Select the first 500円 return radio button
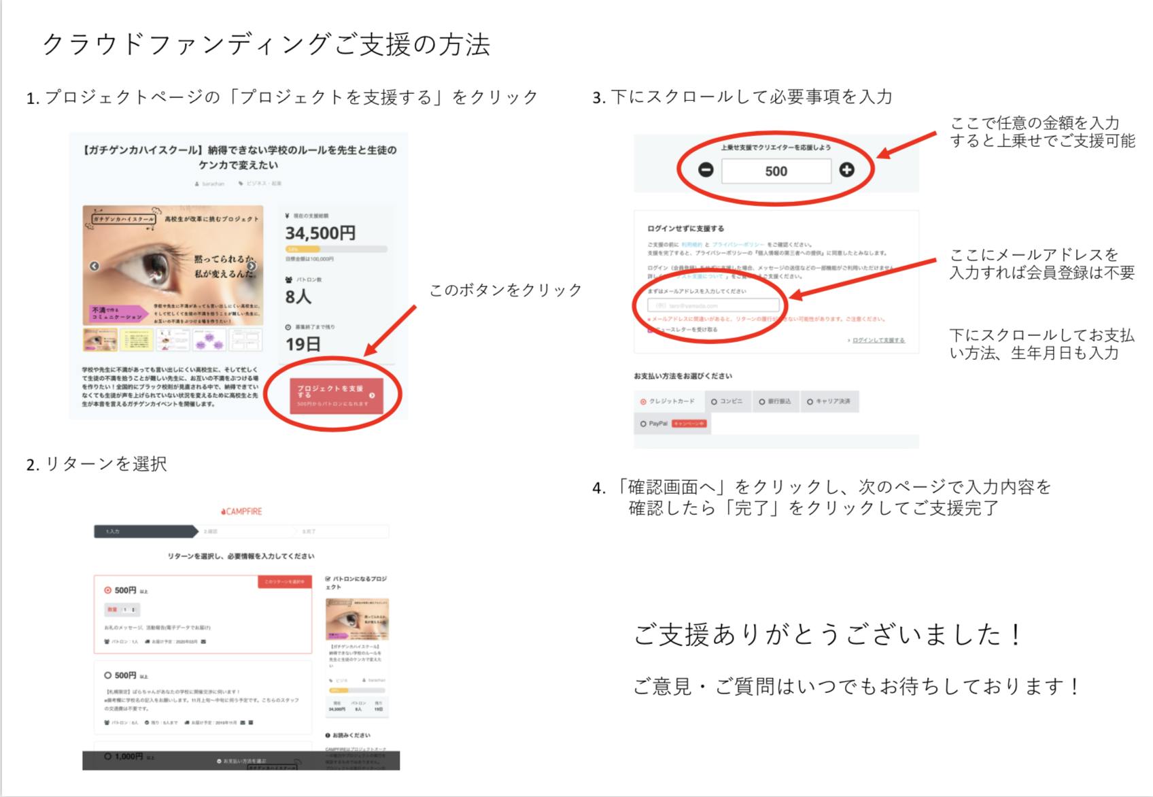Viewport: 1153px width, 797px height. coord(107,590)
